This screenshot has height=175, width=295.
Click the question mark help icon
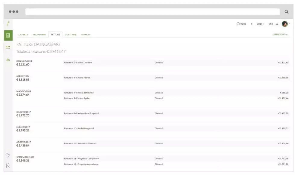point(252,24)
